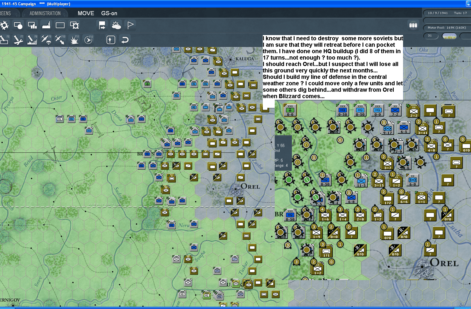Select the Soviet counter marked 1=1
Viewport: 471px width, 309px height.
coord(421,198)
